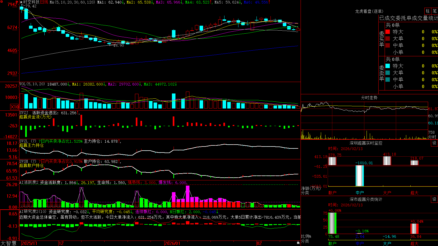Click the 深圳超赢实时监控 panel title
The image size is (438, 246).
(366, 143)
